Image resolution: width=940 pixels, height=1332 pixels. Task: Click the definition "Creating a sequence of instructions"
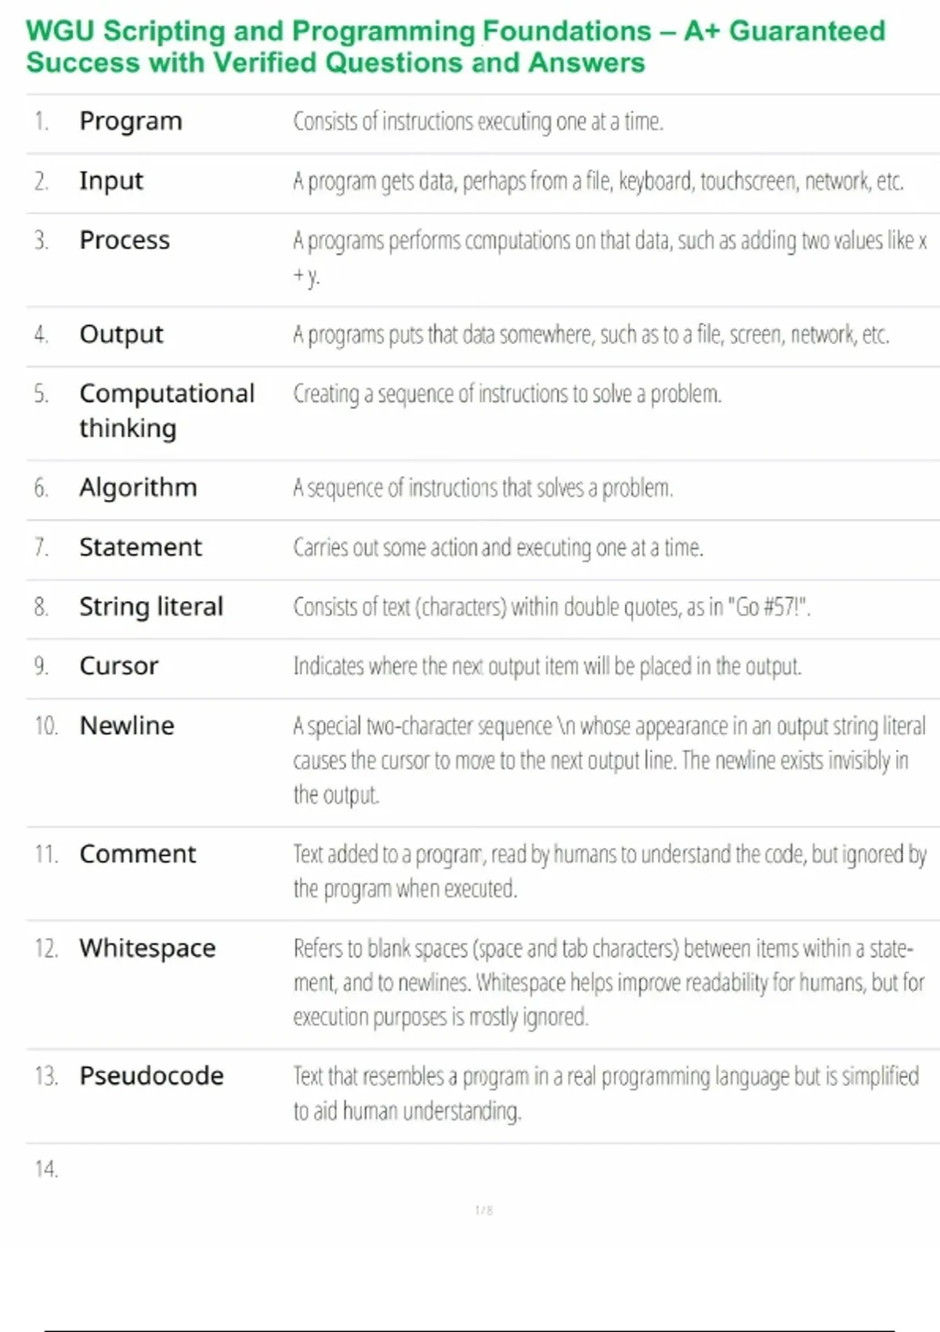point(507,394)
